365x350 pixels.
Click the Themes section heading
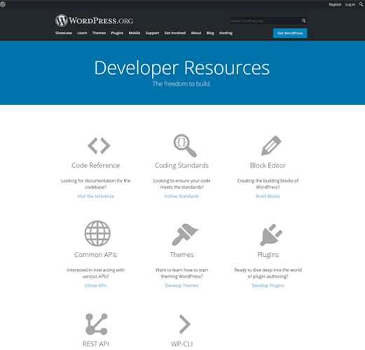[x=181, y=254]
